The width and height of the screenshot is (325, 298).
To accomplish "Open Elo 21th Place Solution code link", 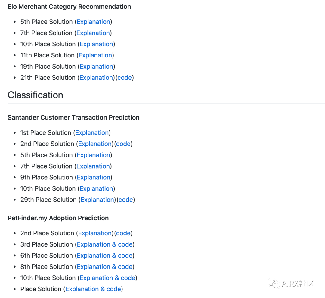I will click(125, 78).
